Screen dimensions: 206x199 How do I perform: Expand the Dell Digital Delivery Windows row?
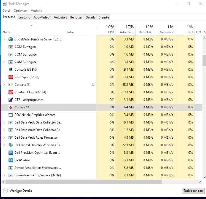click(x=4, y=145)
